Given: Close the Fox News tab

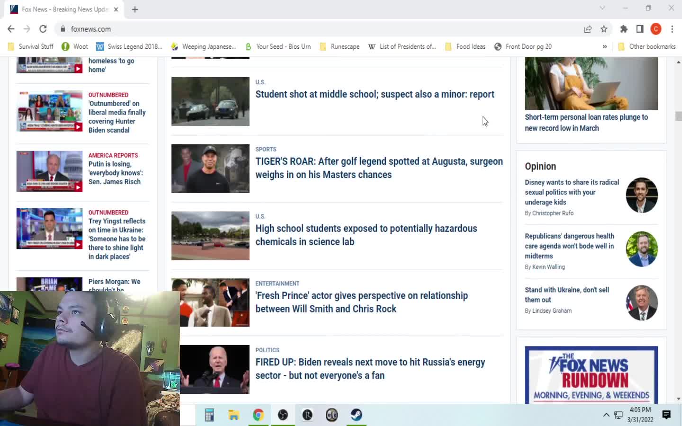Looking at the screenshot, I should click(x=116, y=9).
